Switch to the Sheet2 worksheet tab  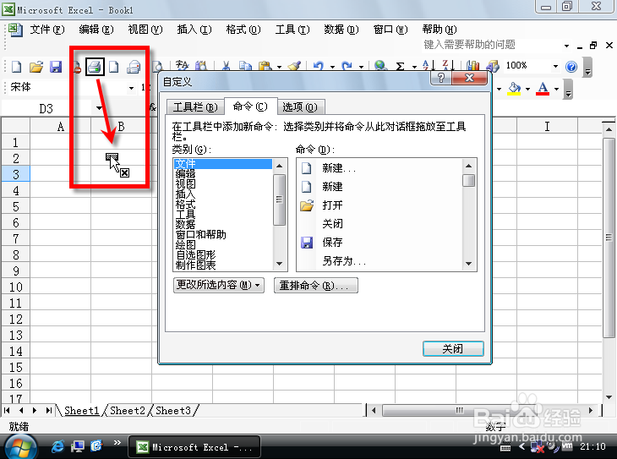click(x=128, y=410)
